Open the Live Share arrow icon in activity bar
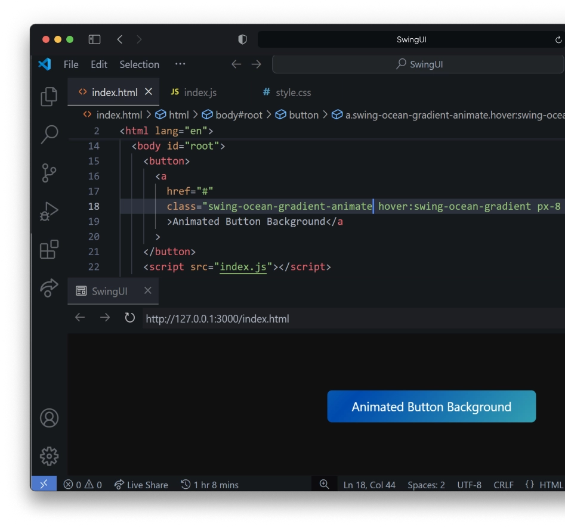The height and width of the screenshot is (527, 565). (49, 287)
